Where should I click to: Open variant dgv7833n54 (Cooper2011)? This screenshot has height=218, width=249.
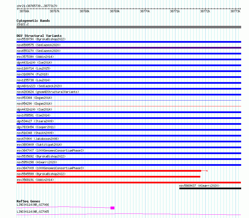pyautogui.click(x=36, y=127)
